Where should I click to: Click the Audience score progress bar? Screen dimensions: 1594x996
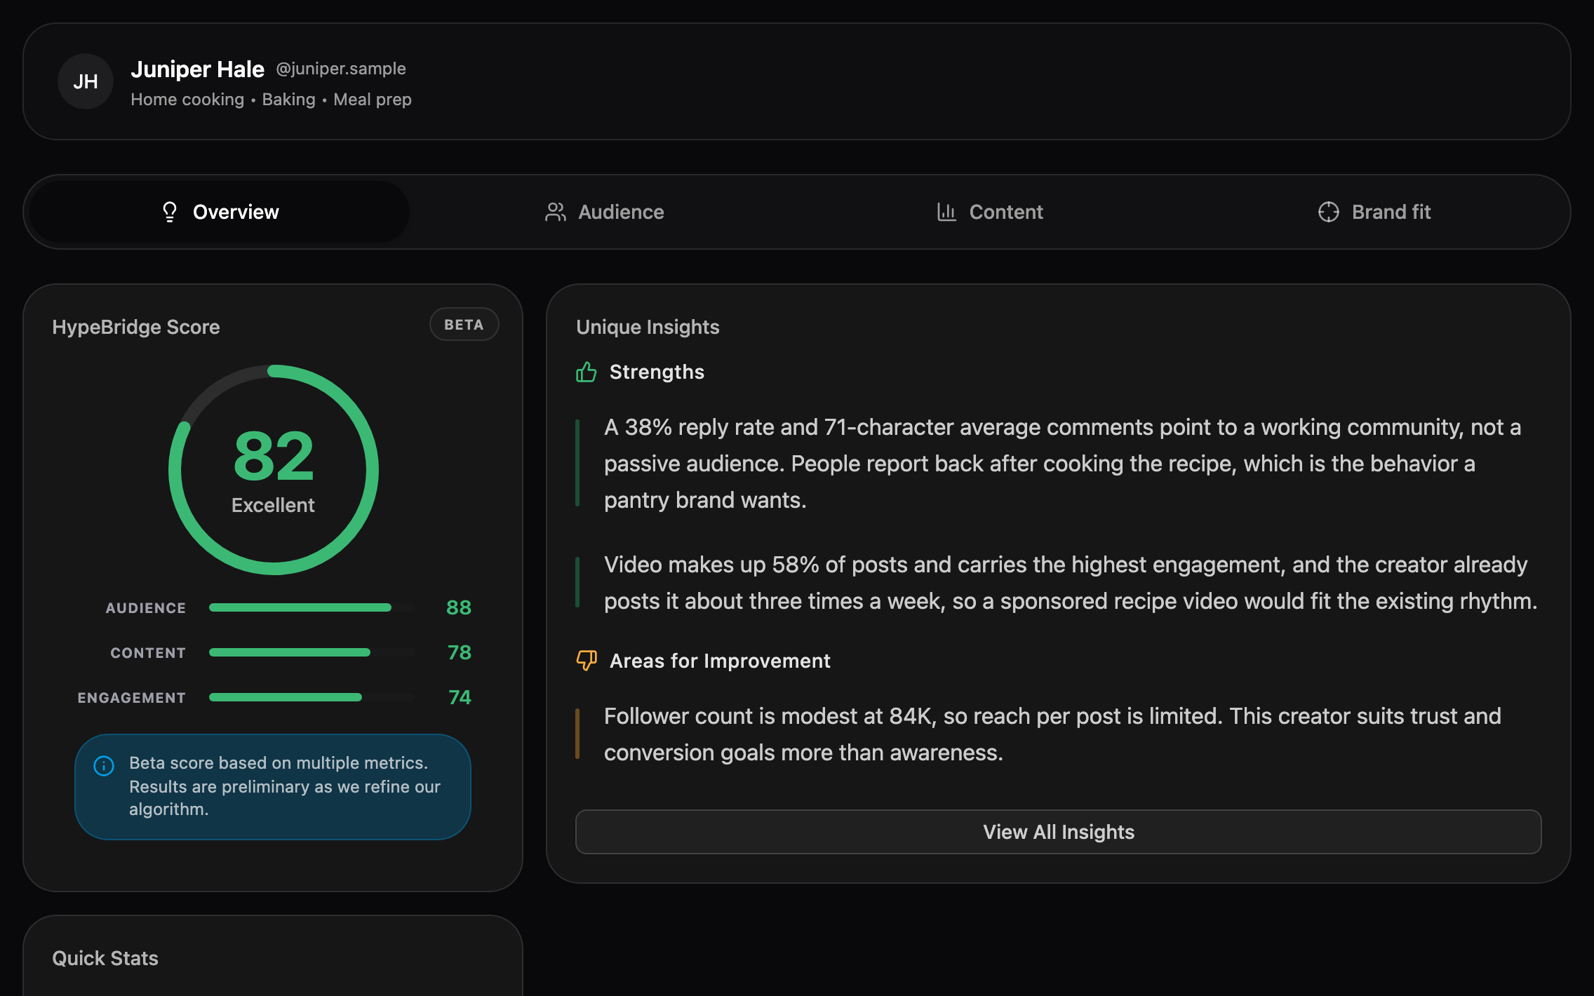click(312, 607)
